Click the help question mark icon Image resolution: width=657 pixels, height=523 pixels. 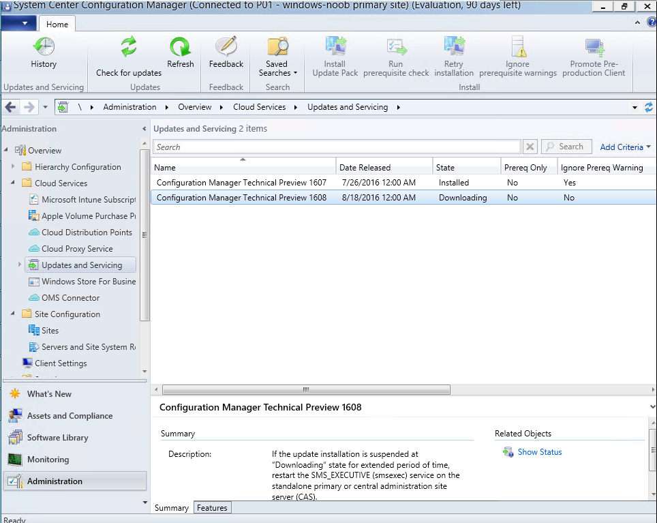click(x=652, y=23)
